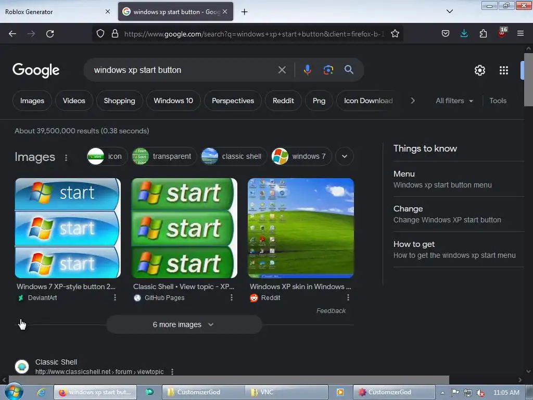Open the green start buttons thumbnail
The width and height of the screenshot is (533, 400).
pyautogui.click(x=184, y=228)
